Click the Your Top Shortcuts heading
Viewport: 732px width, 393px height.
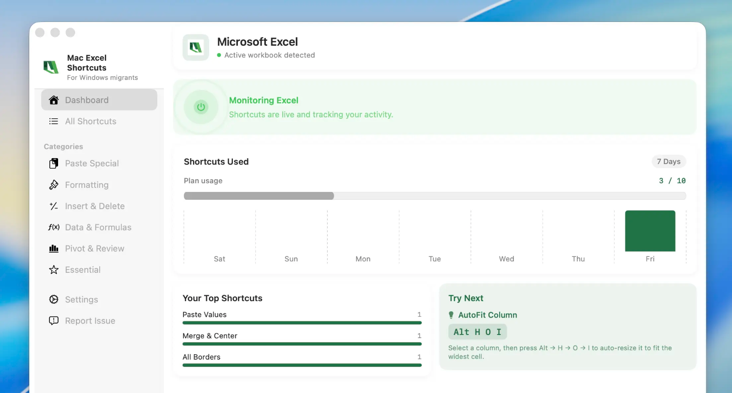click(222, 298)
